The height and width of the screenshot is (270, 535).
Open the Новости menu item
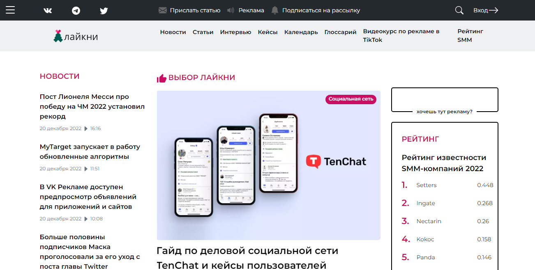(173, 32)
